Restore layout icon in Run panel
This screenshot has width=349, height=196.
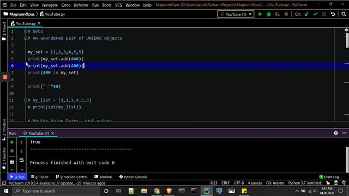(x=12, y=162)
